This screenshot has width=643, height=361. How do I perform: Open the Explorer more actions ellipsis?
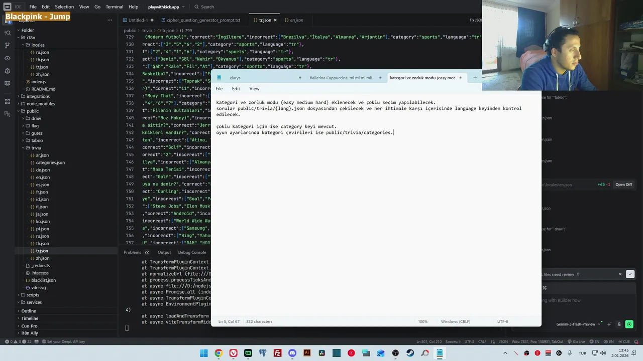110,20
